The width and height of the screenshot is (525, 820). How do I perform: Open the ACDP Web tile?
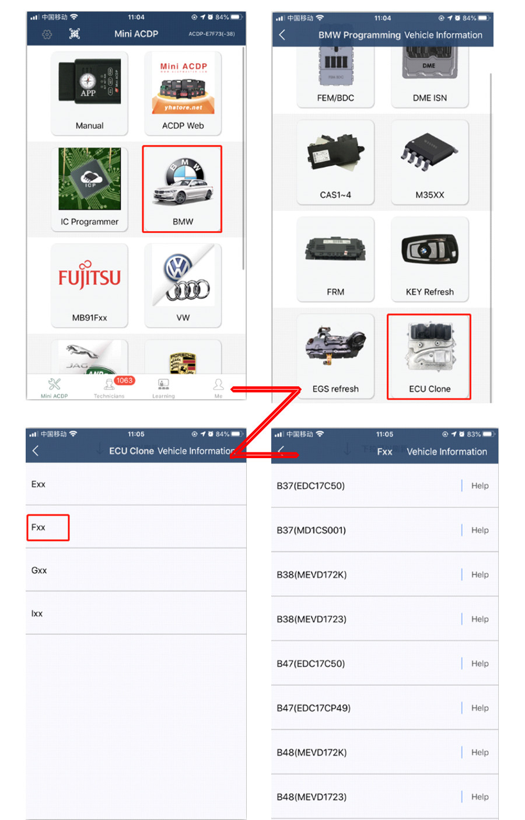(183, 93)
